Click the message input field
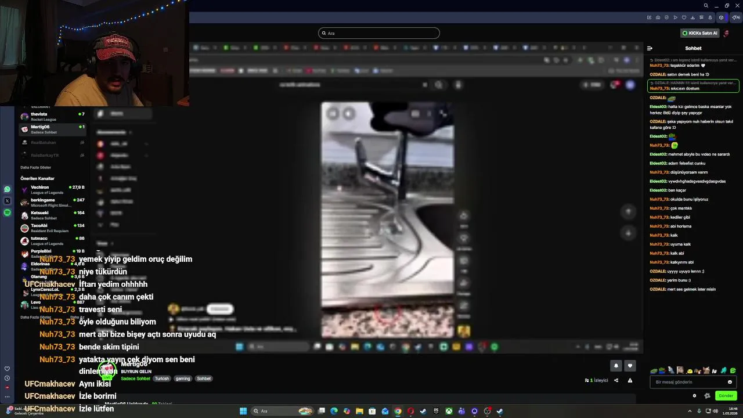 693,382
